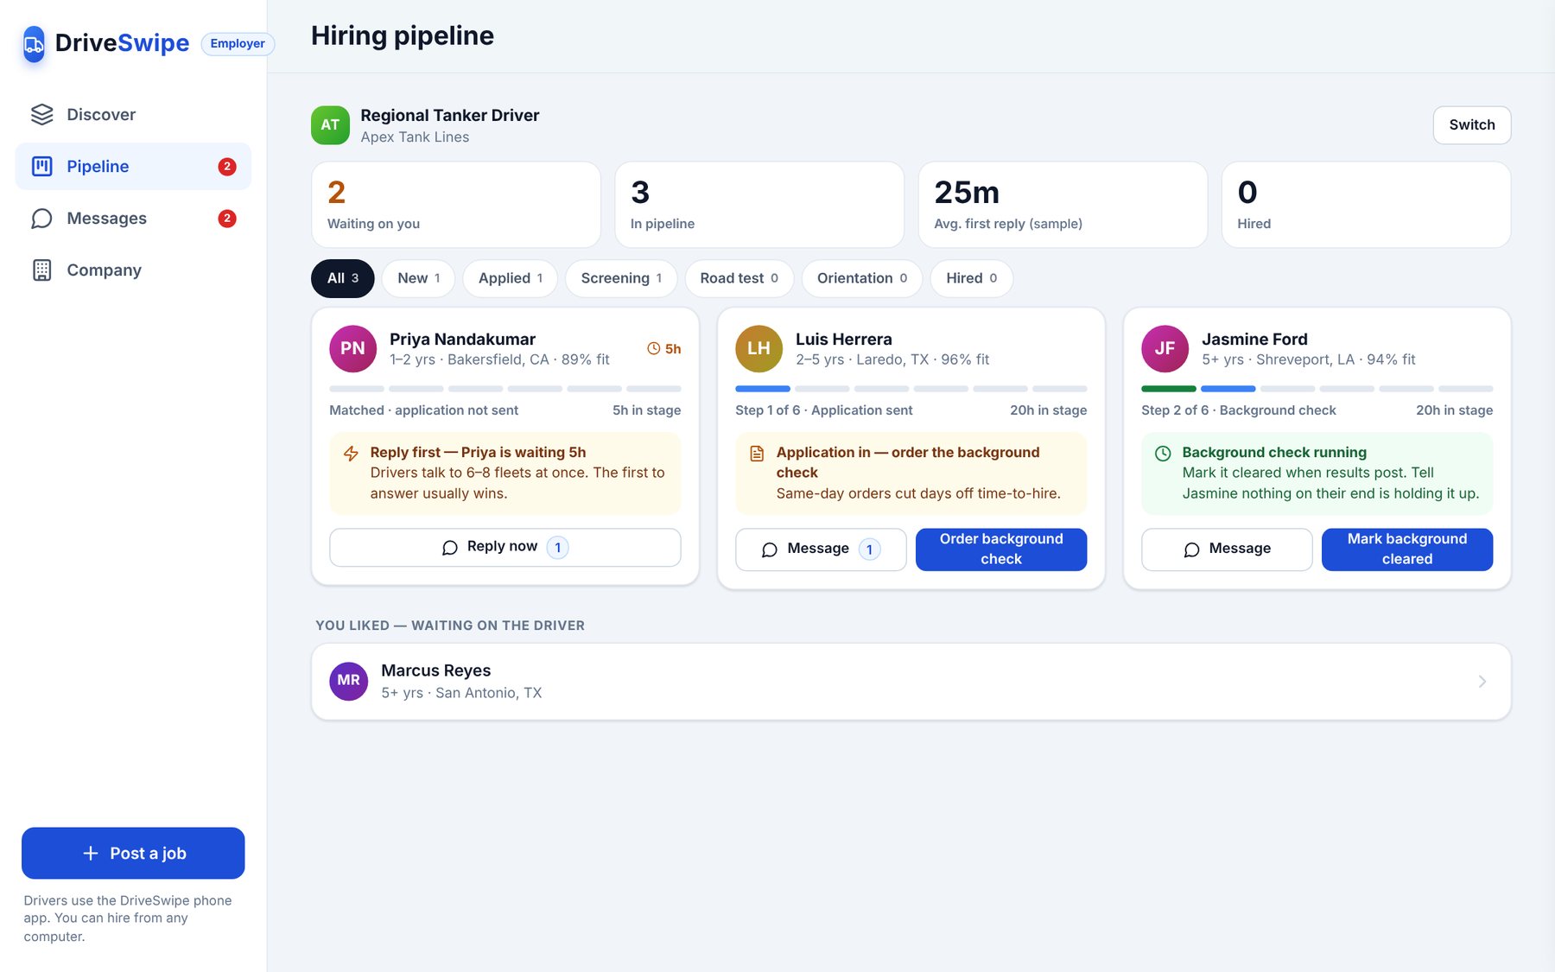Click the Hired stat card

[x=1366, y=205]
